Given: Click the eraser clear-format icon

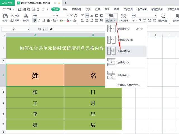Looking at the screenshot, I should [74, 20].
